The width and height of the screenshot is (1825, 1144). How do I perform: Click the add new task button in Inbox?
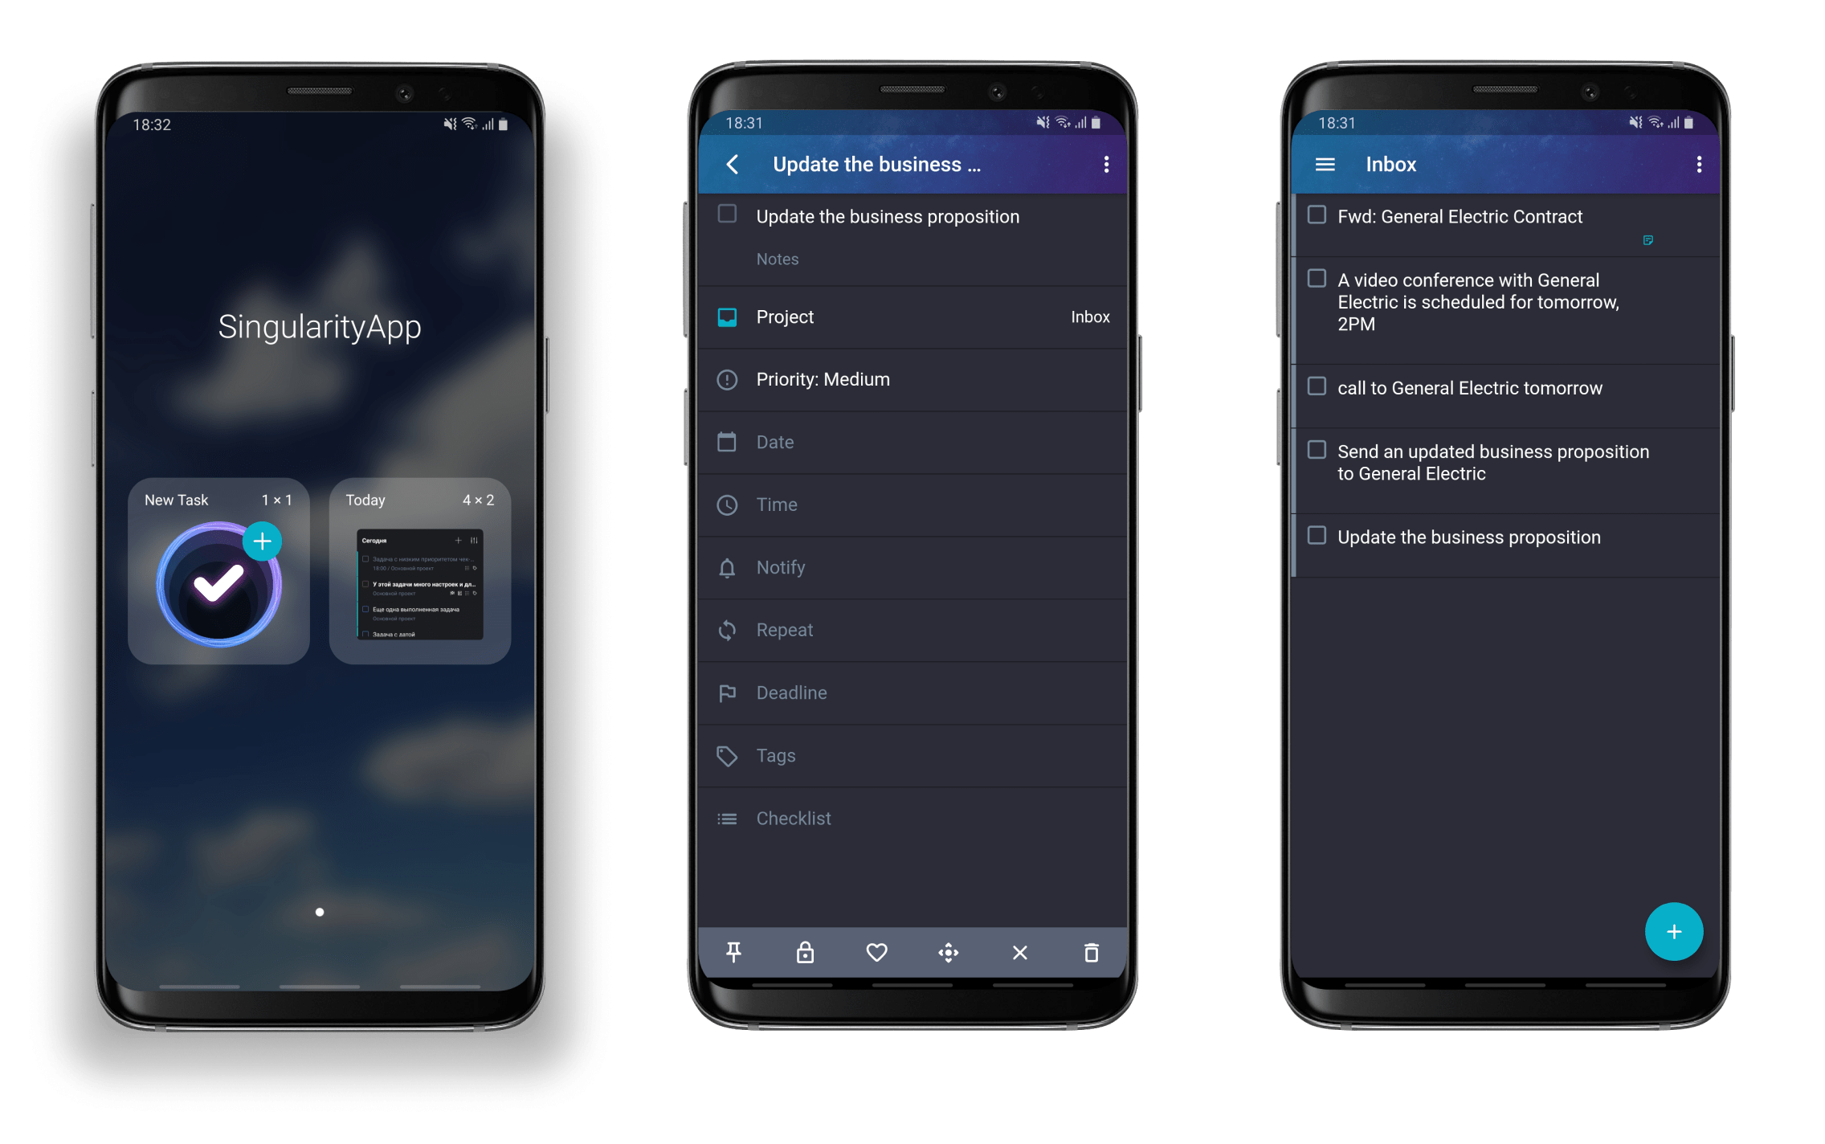click(x=1673, y=938)
